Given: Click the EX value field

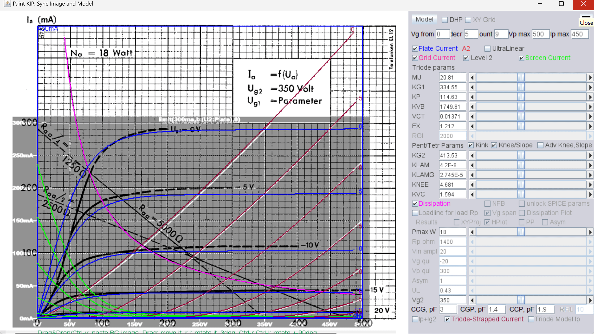Looking at the screenshot, I should [x=453, y=126].
